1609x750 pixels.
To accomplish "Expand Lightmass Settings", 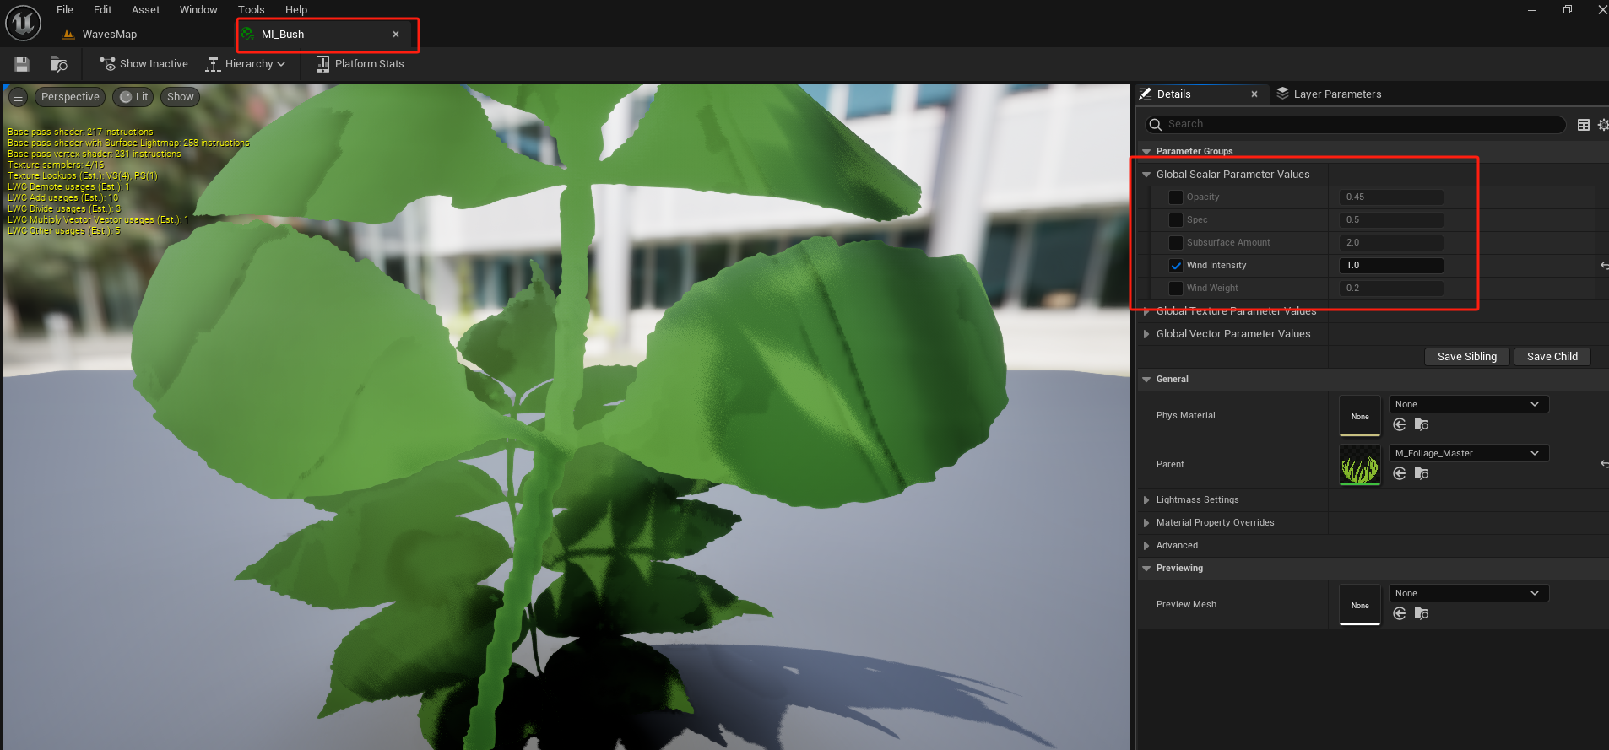I will (1146, 500).
